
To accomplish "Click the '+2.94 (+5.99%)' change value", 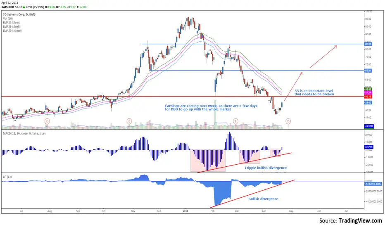I will (35, 7).
